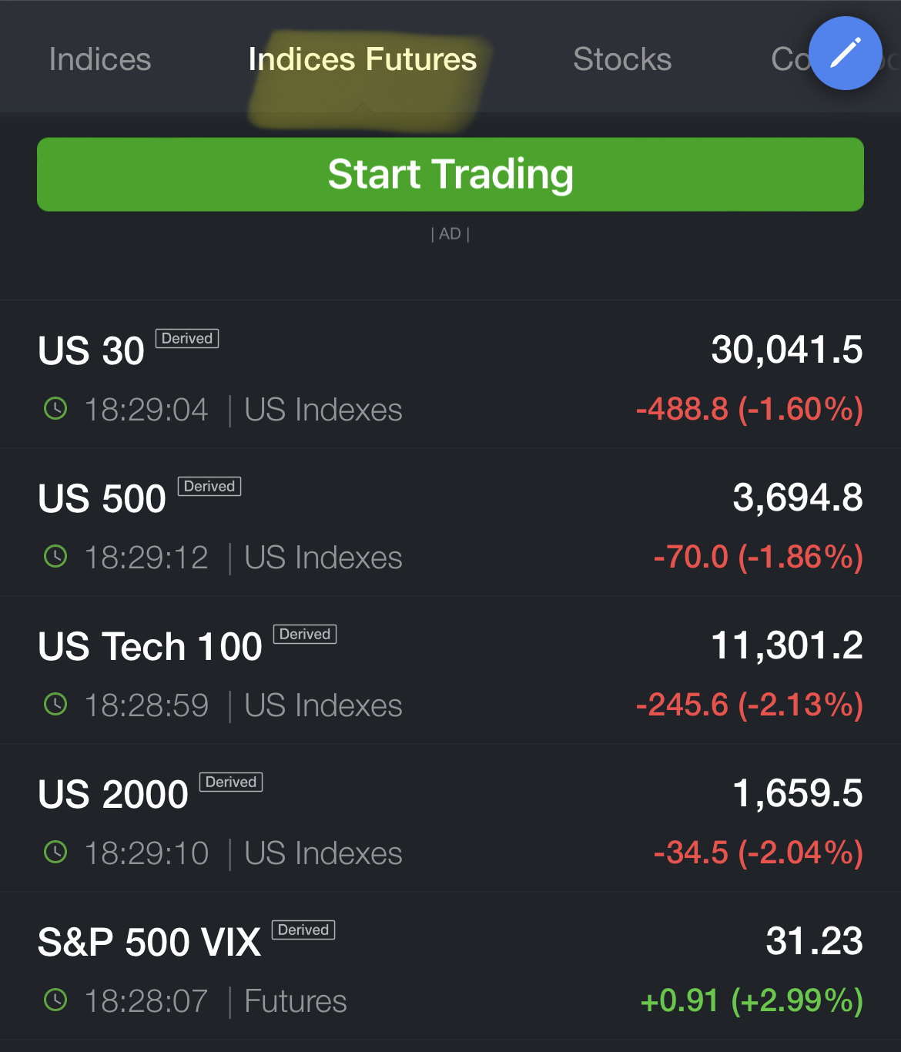View the S&P 500 VIX futures details
This screenshot has width=901, height=1052.
[450, 966]
